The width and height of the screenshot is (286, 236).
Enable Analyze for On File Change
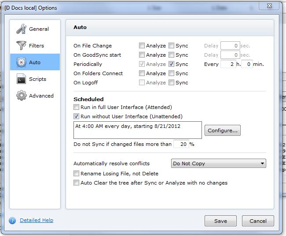[142, 45]
